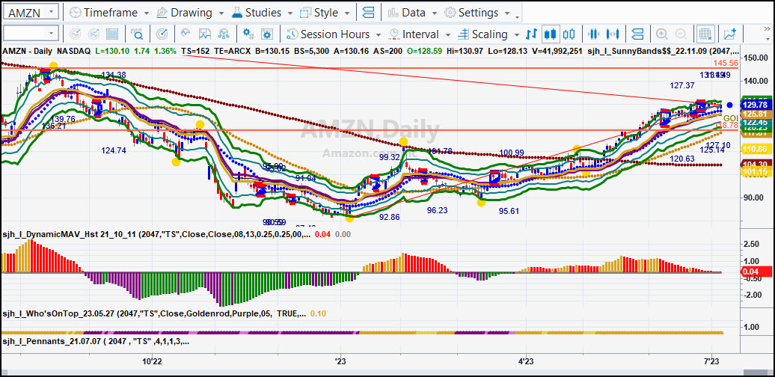Click the zoom-out magnifier icon
Viewport: 775px width, 377px height.
click(x=681, y=34)
